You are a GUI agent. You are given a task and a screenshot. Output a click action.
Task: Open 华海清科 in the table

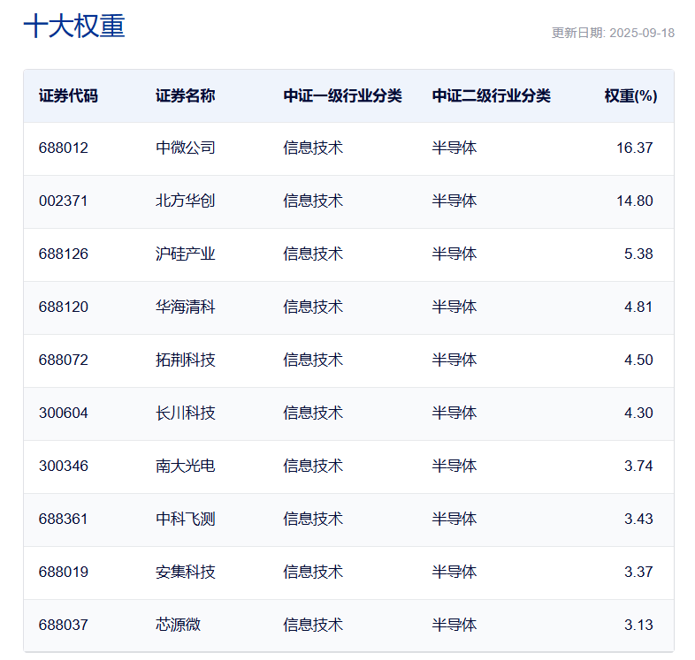(x=186, y=307)
